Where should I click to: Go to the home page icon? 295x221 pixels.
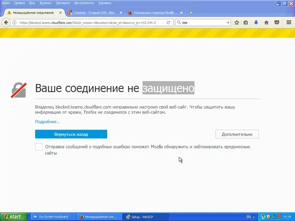(x=266, y=22)
